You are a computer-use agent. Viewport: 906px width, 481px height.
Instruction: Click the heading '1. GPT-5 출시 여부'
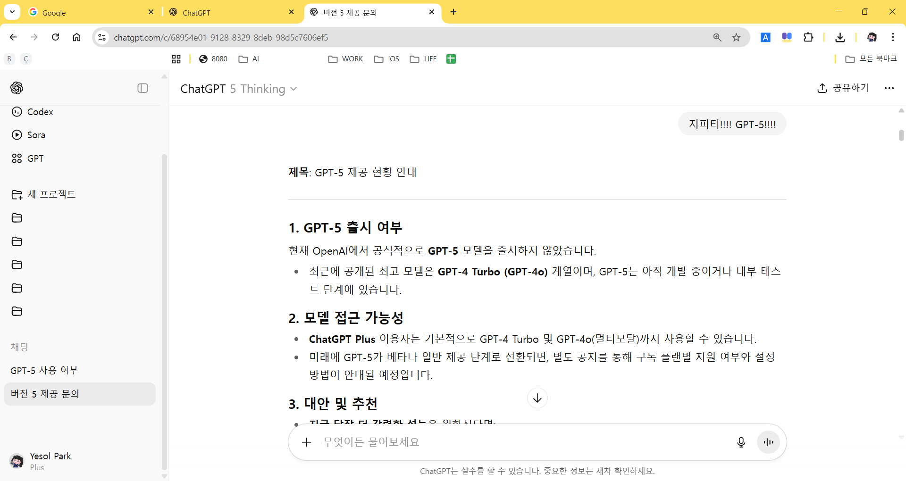(x=345, y=228)
